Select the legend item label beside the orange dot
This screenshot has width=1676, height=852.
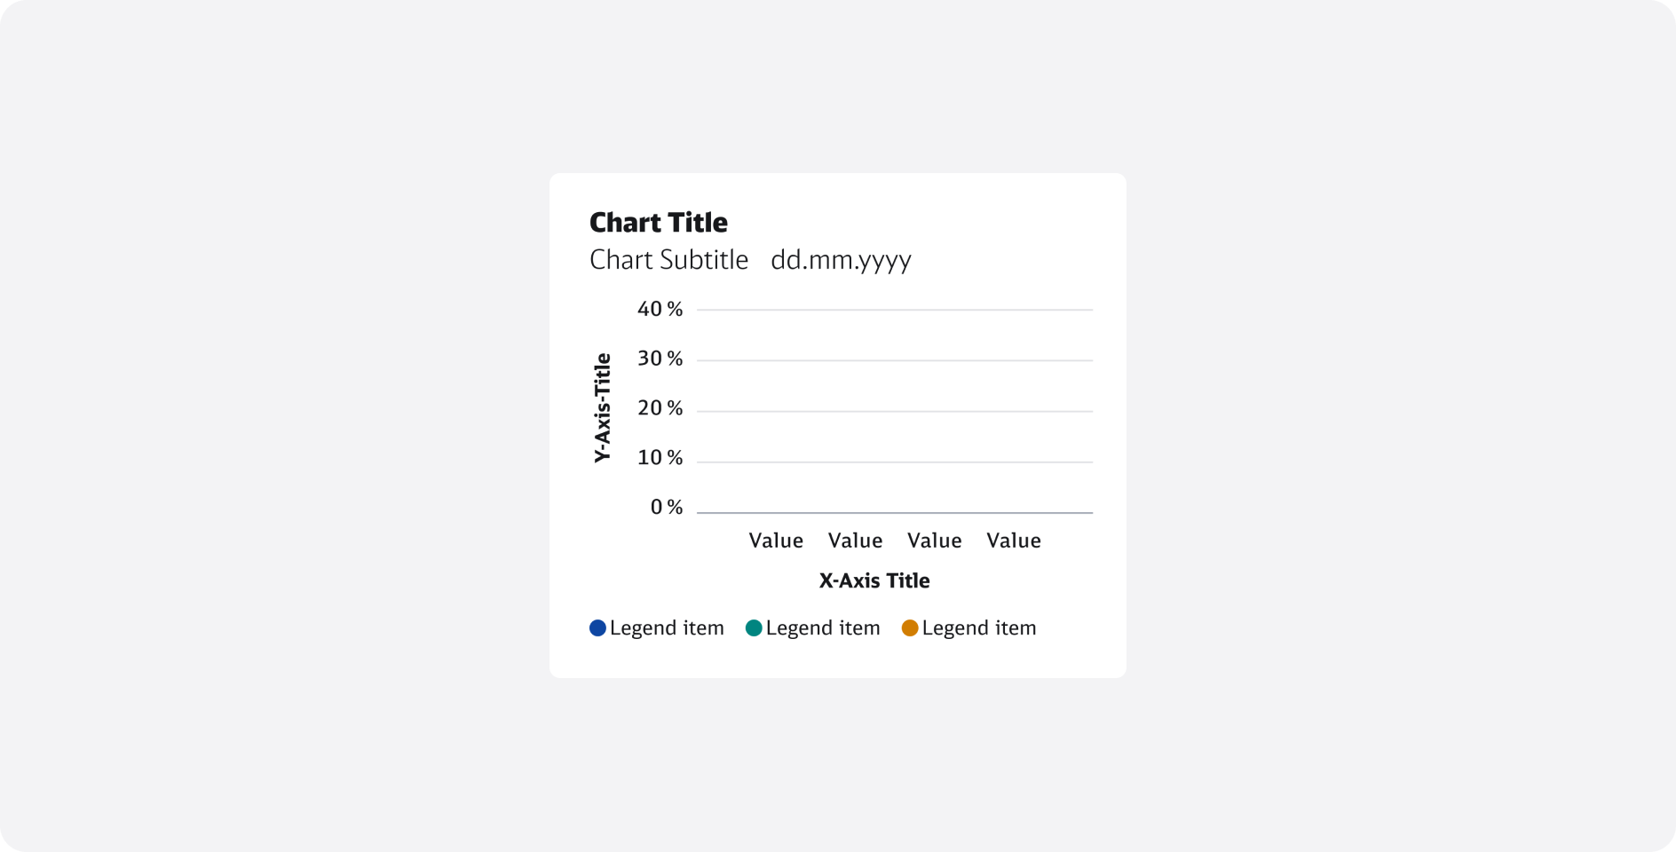coord(979,628)
